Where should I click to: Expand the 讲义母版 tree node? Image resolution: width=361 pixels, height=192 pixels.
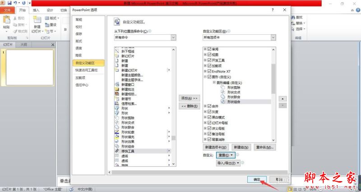pyautogui.click(x=205, y=128)
